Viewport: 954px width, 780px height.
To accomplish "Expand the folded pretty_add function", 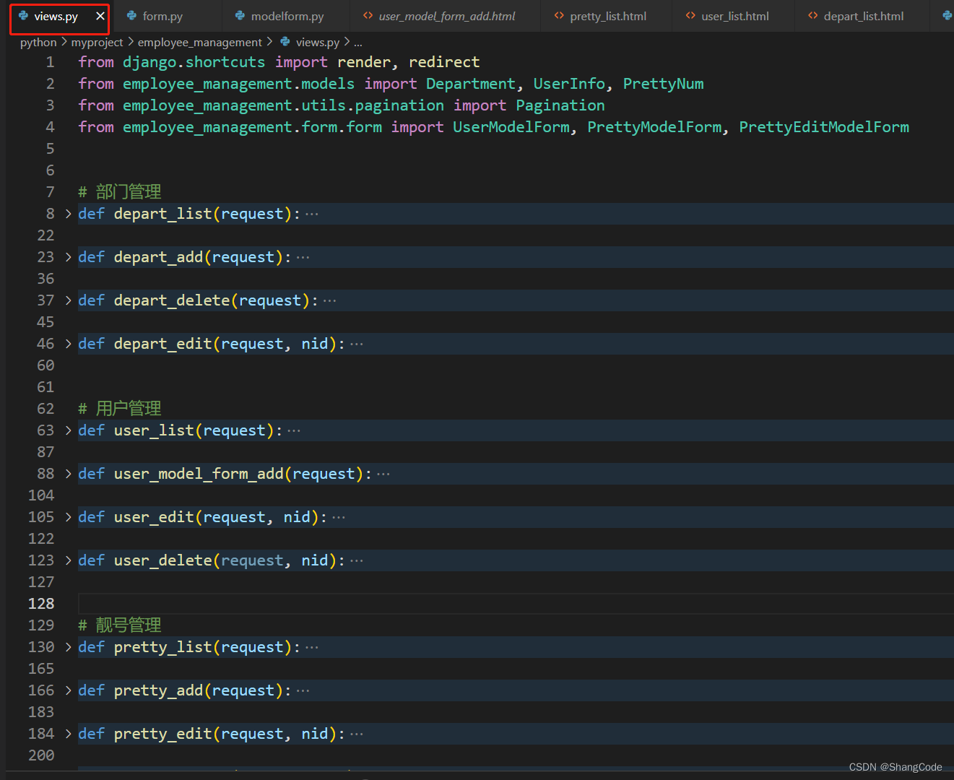I will (x=68, y=690).
